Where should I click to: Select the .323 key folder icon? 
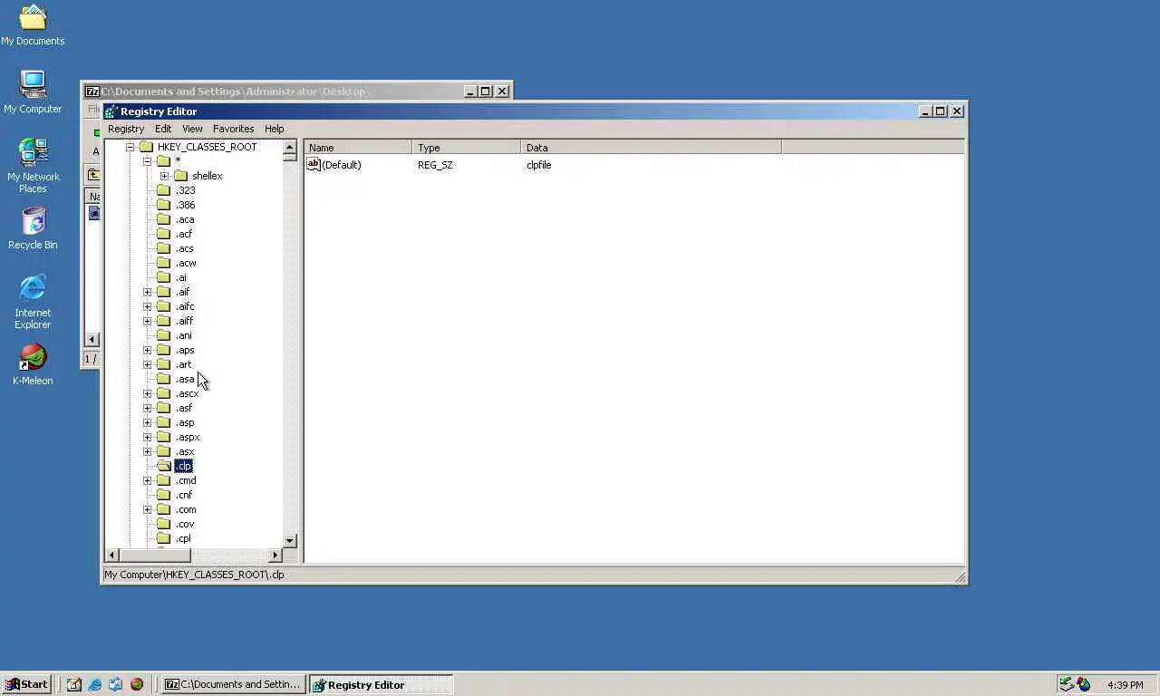163,190
